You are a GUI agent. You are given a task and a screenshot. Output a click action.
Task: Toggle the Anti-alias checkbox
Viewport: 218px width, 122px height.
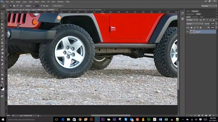[42, 6]
